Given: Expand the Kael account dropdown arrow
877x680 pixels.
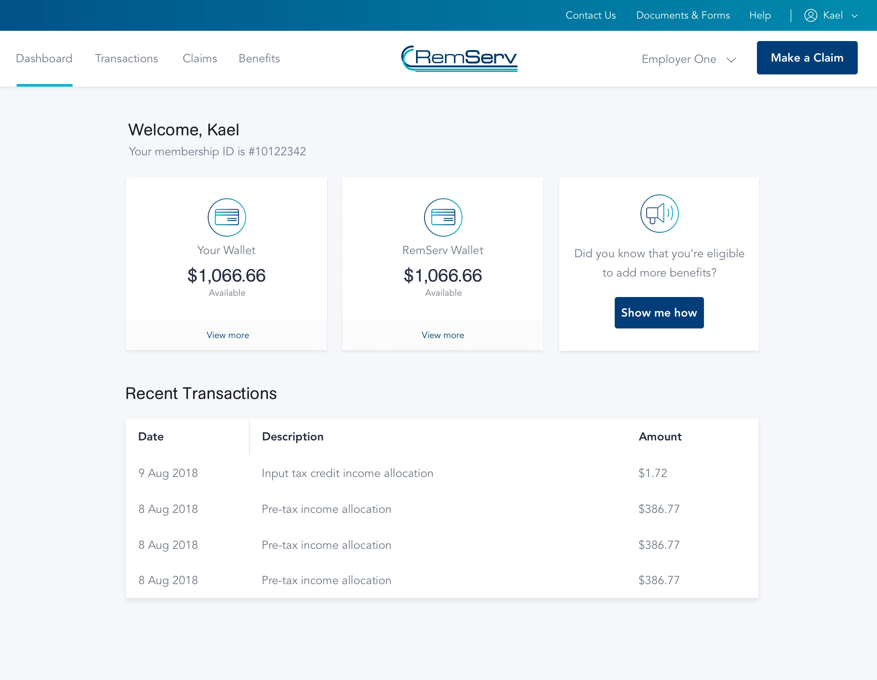Looking at the screenshot, I should [x=855, y=16].
